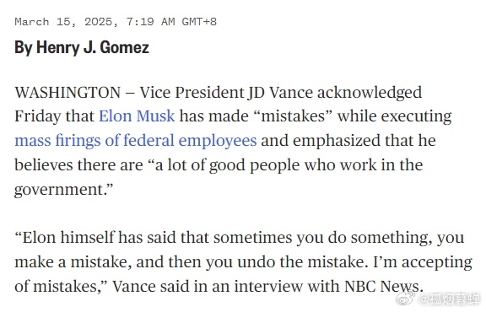Click the phrase “a lot of good people”

click(223, 165)
